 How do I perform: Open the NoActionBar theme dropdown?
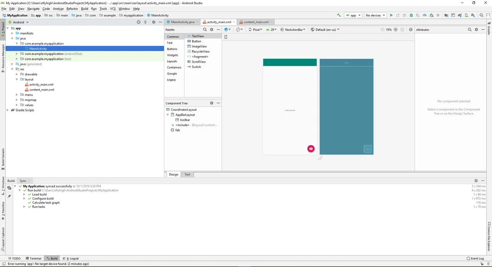293,30
